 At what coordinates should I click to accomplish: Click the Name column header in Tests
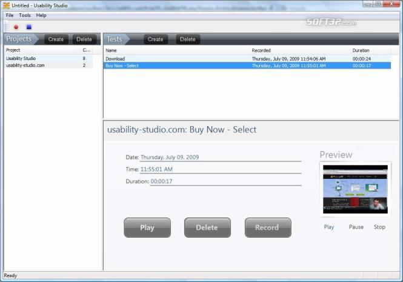[x=177, y=50]
